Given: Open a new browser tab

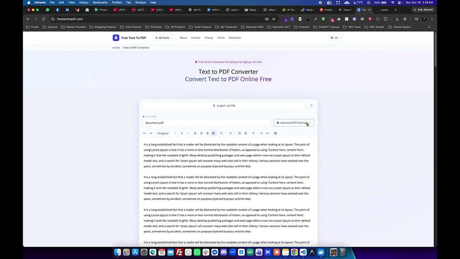Looking at the screenshot, I should coord(396,10).
